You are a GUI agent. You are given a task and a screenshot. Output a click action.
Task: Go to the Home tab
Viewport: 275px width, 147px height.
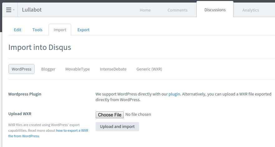(x=145, y=10)
